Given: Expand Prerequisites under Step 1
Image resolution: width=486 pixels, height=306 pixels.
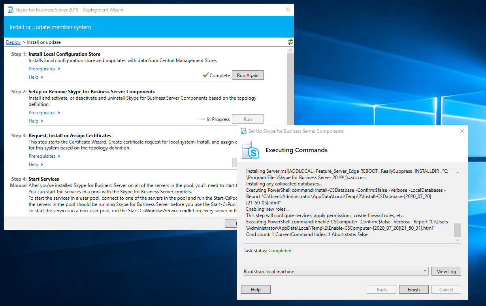Looking at the screenshot, I should [44, 69].
